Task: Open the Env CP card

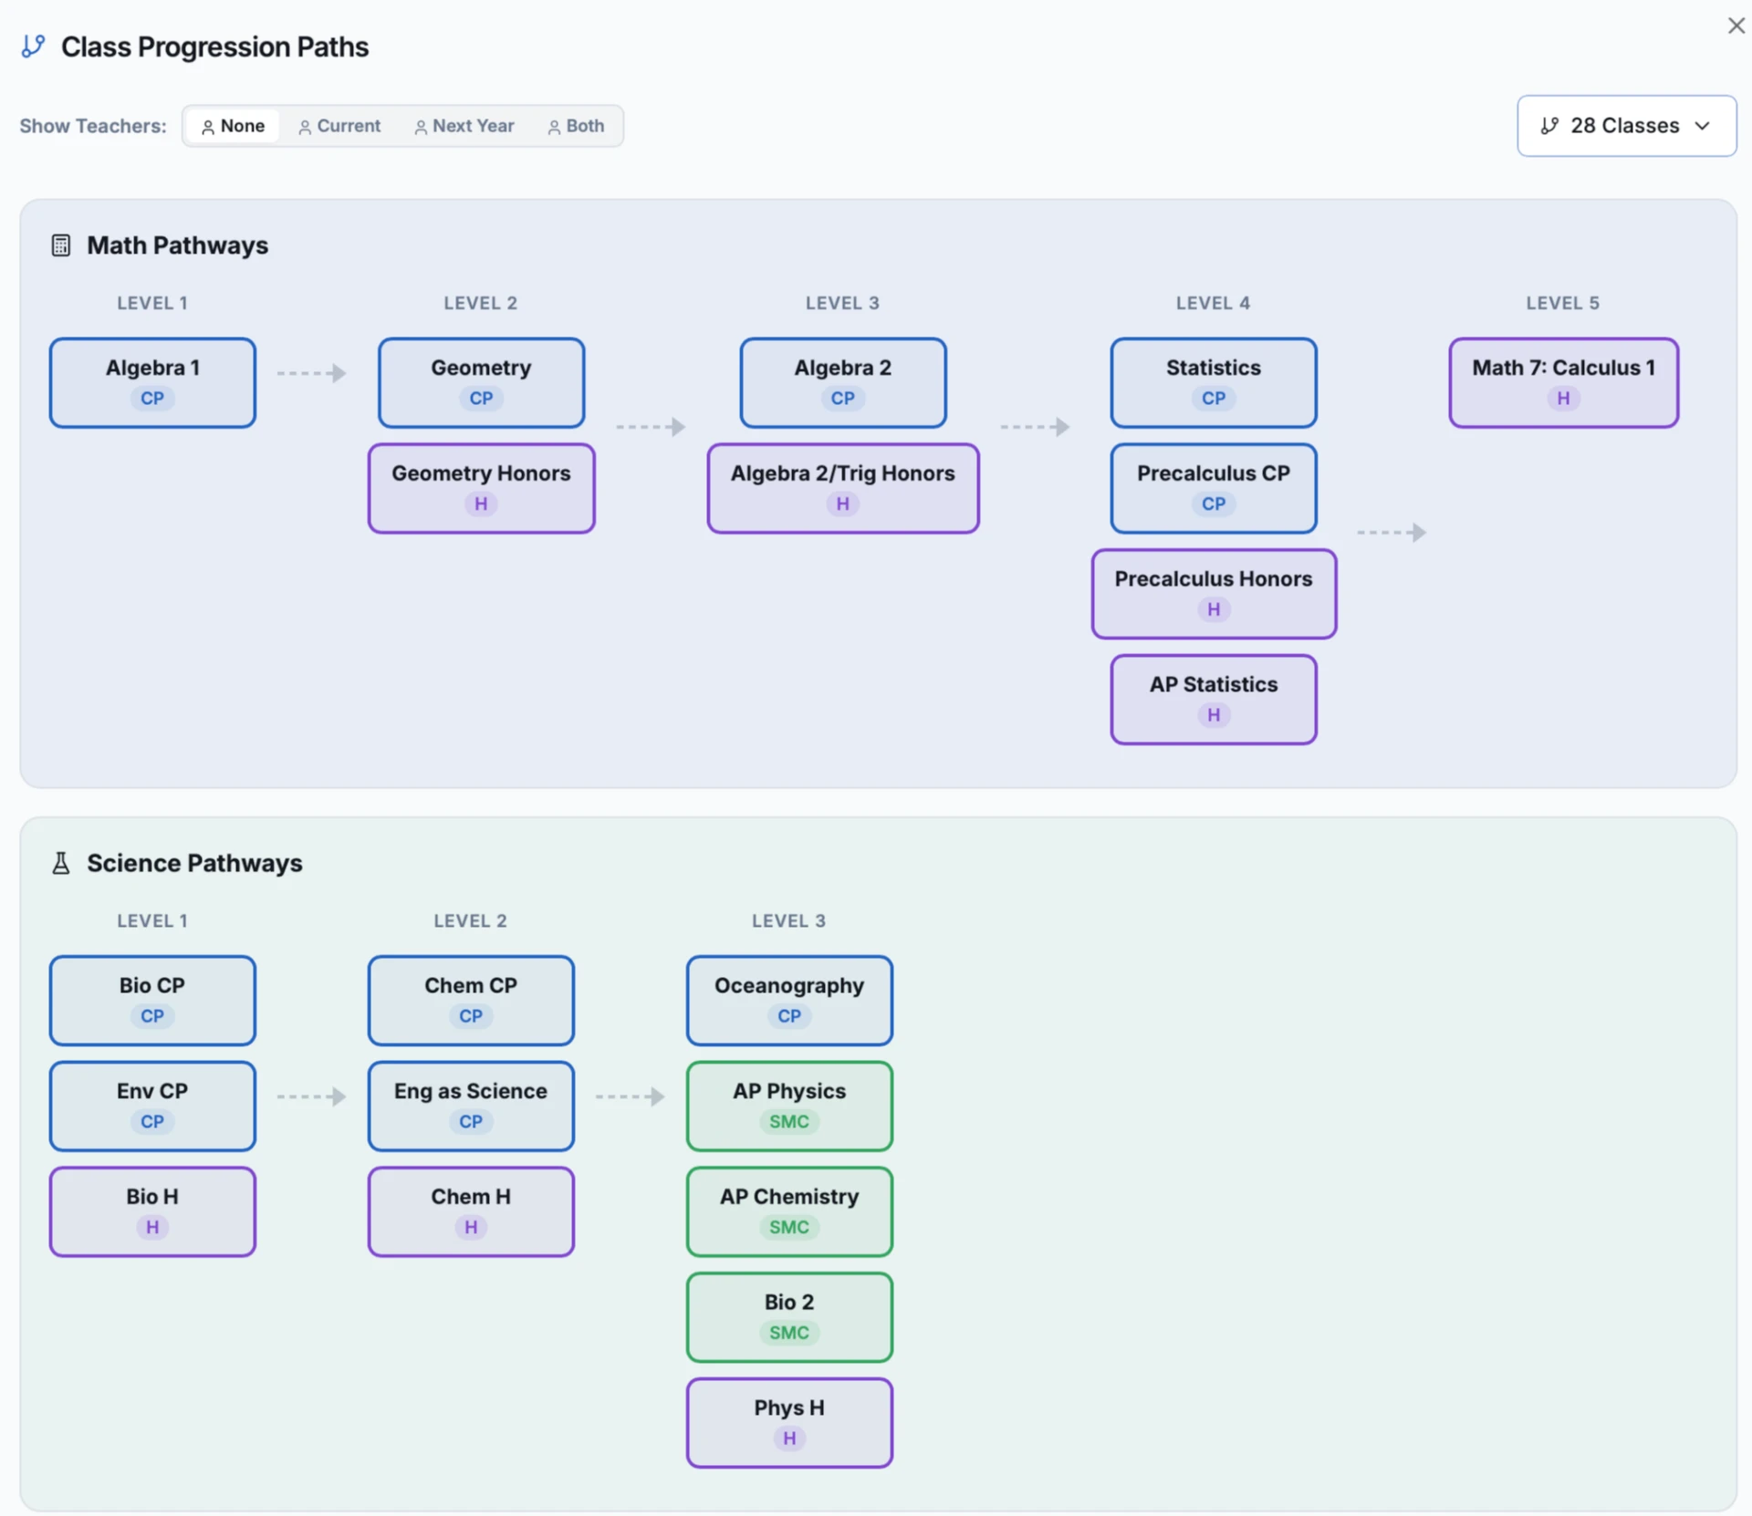Action: coord(152,1106)
